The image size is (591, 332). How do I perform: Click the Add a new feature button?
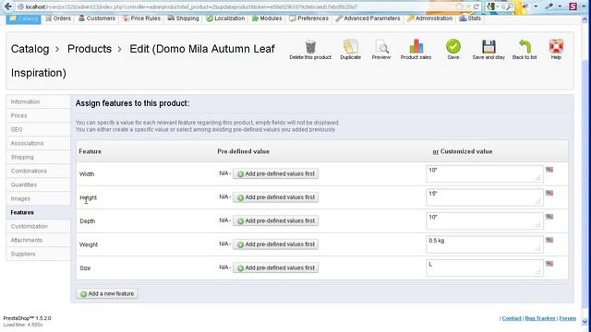click(107, 293)
